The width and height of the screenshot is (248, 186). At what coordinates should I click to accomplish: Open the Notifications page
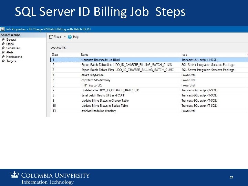click(14, 56)
